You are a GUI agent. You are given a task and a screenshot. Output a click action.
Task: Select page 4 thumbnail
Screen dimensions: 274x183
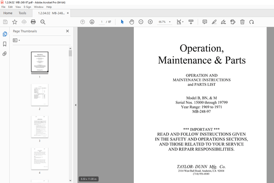click(40, 159)
